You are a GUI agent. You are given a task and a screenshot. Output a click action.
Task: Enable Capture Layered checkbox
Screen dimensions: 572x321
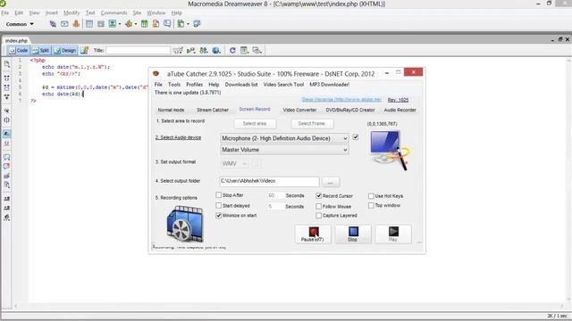(318, 216)
